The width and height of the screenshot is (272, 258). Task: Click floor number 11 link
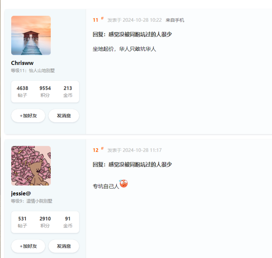[95, 20]
